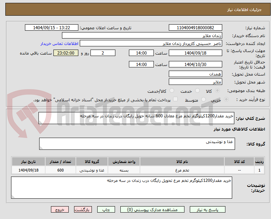Viewport: 271px width, 219px height.
Task: Click the شماره نیاز number field
Action: click(195, 28)
